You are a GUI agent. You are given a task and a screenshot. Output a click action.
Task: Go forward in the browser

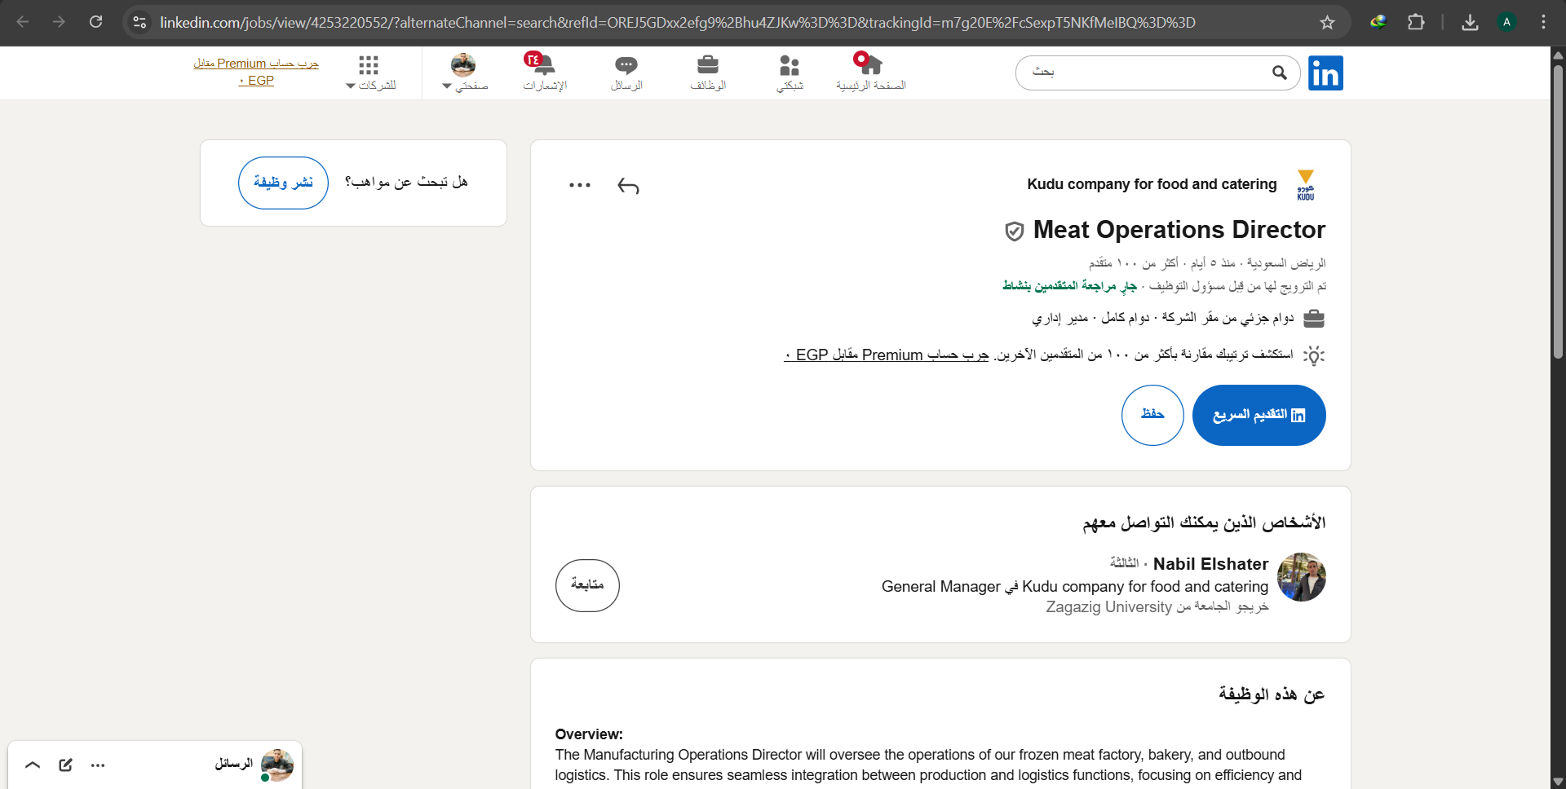click(x=59, y=22)
